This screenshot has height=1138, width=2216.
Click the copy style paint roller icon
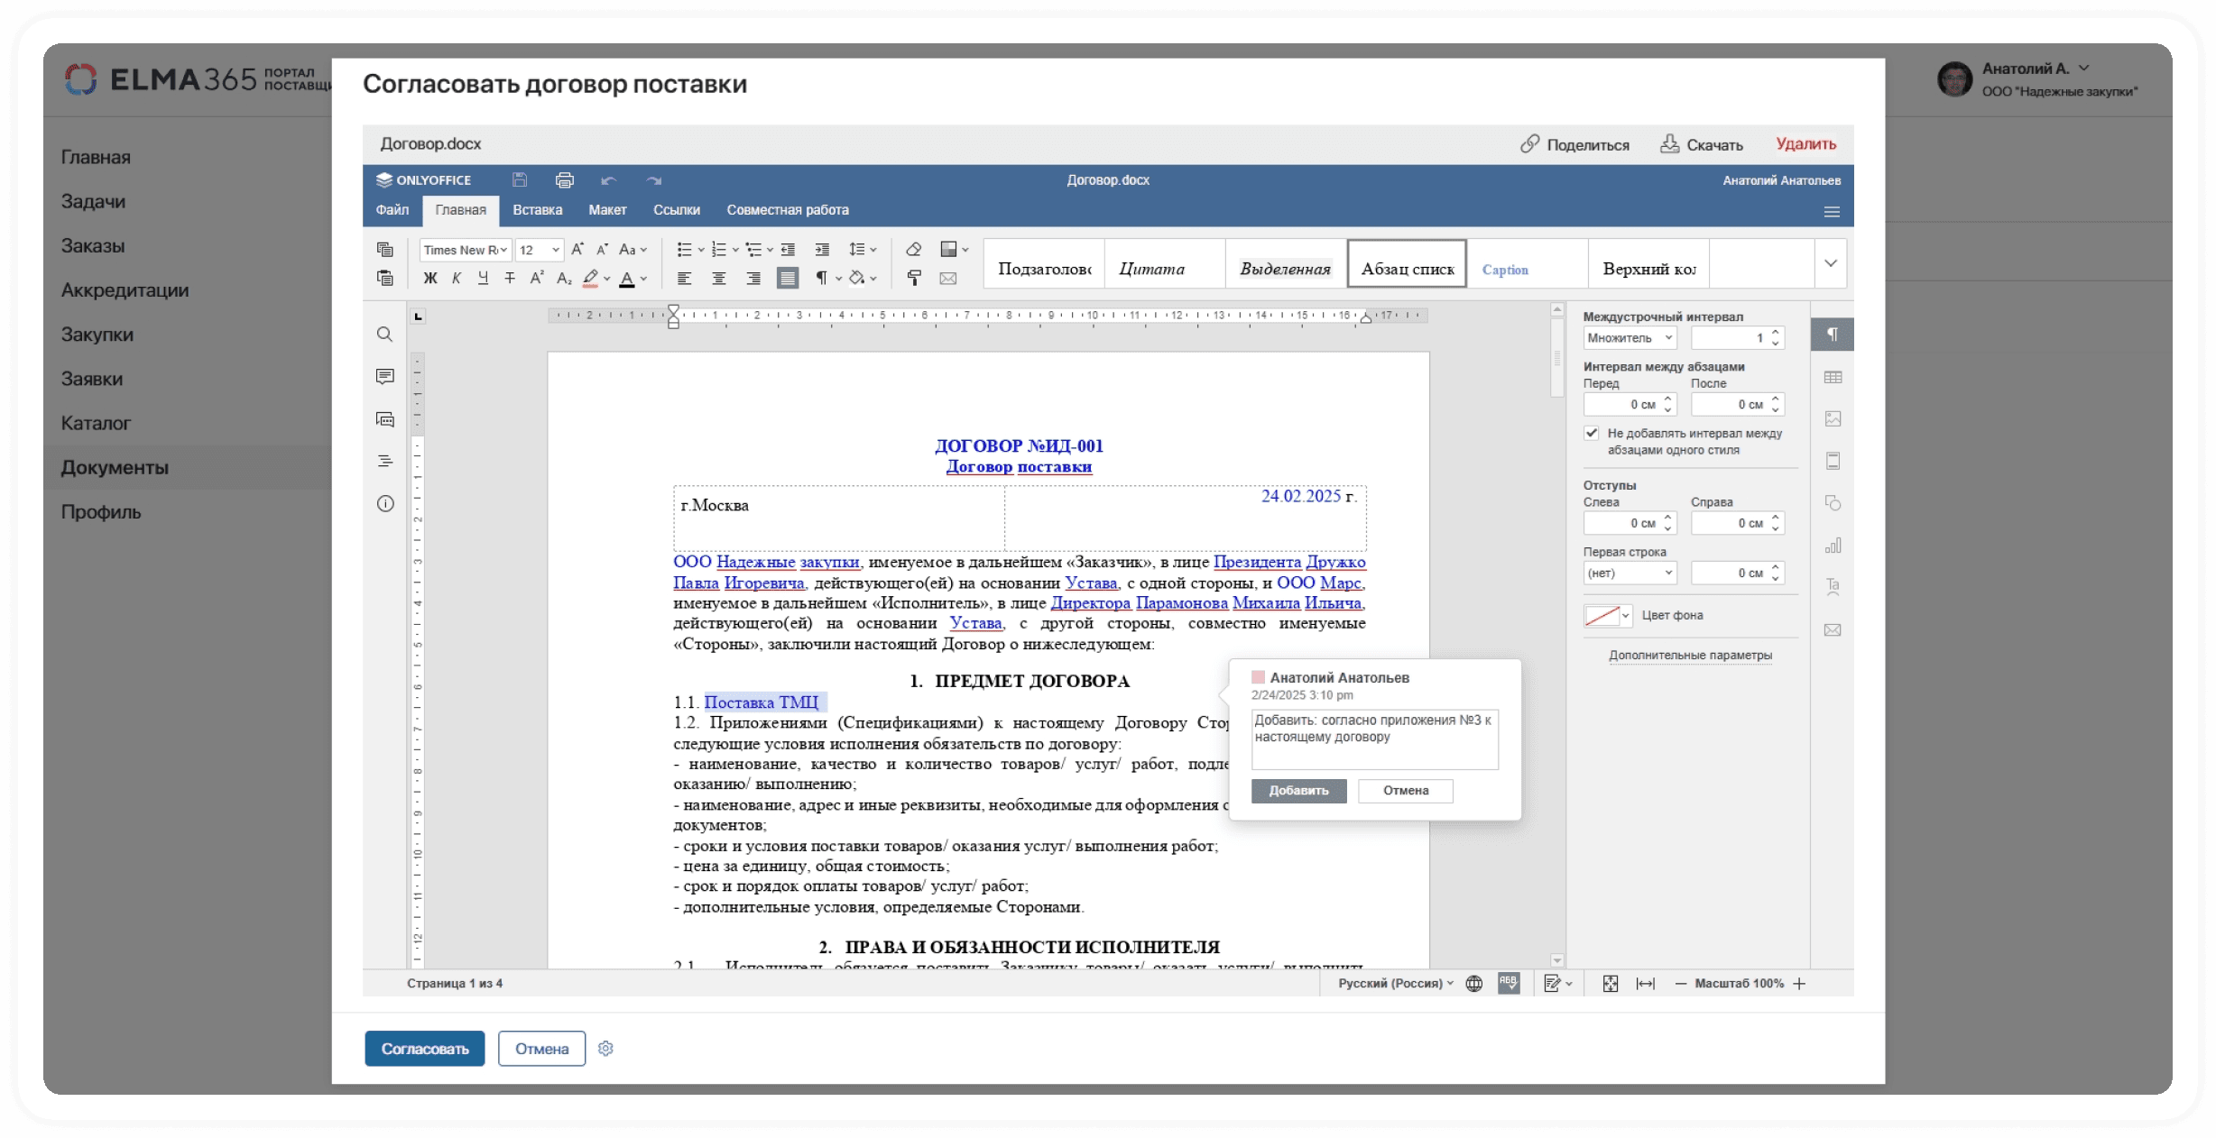(x=913, y=278)
